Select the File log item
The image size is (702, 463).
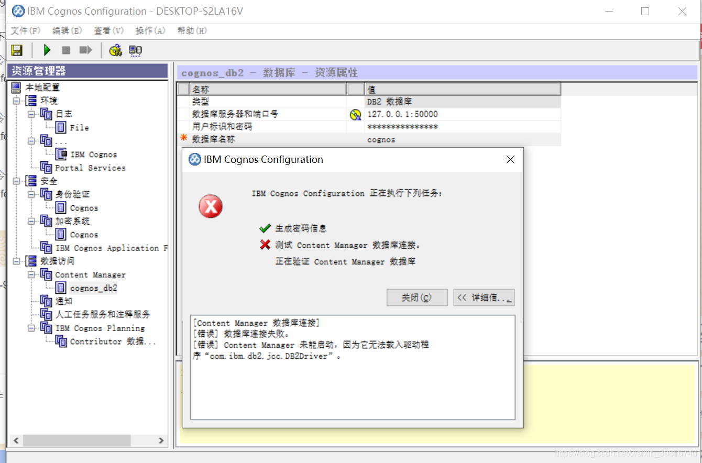point(79,127)
